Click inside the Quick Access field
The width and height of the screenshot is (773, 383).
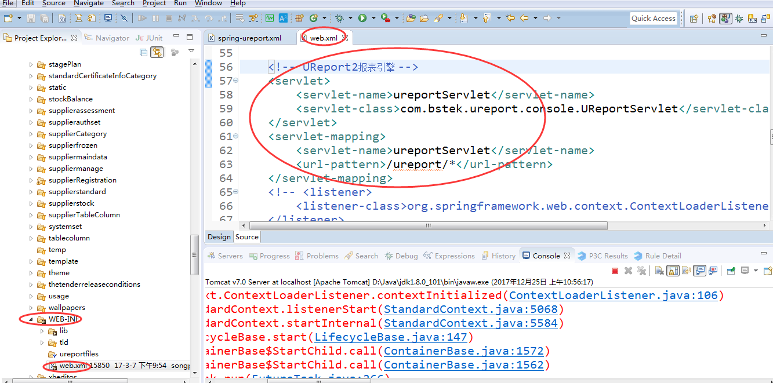pos(654,18)
